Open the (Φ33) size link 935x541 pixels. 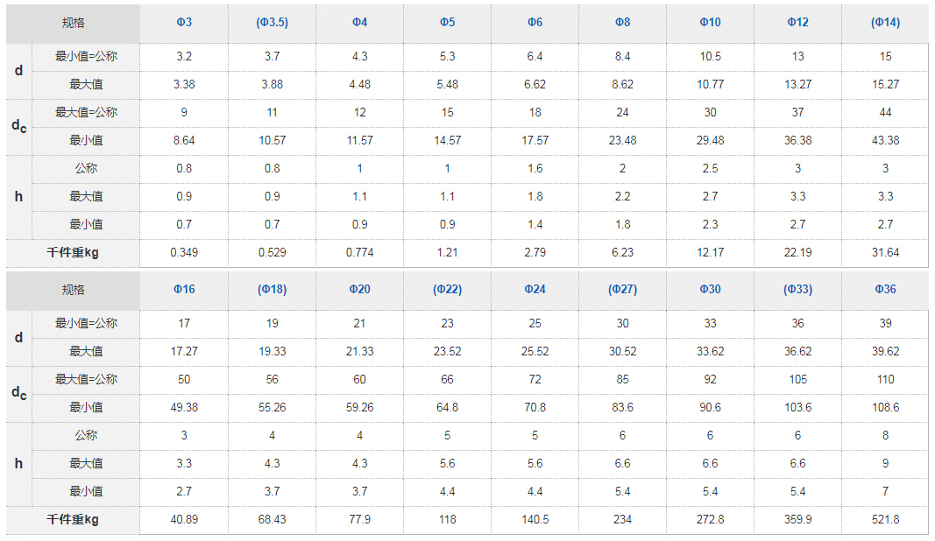tap(797, 289)
